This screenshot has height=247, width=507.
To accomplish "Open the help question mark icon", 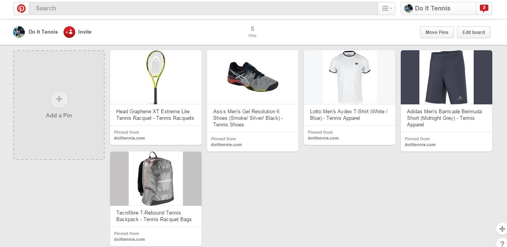I will (x=502, y=244).
